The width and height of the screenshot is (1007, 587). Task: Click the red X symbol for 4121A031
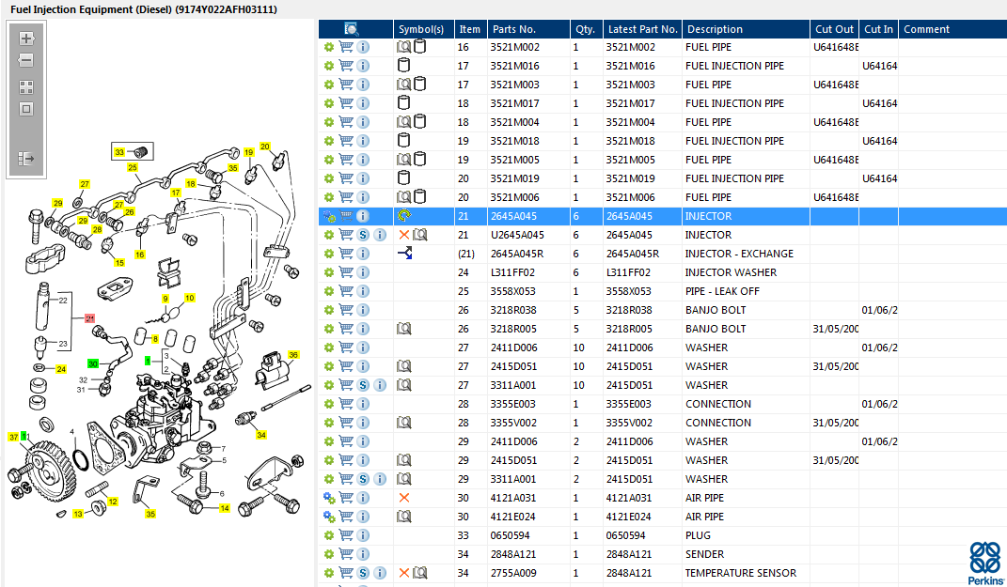click(404, 498)
